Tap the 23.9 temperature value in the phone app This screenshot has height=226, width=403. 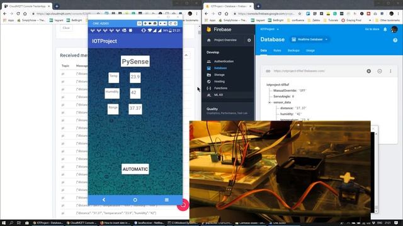(x=135, y=77)
